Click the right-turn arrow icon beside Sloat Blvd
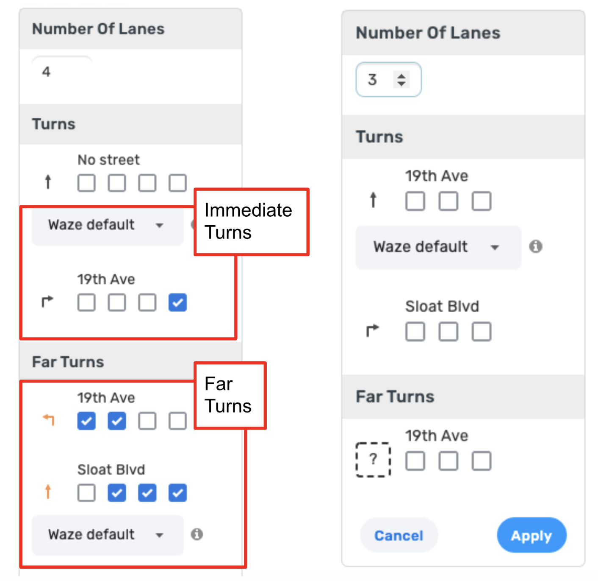This screenshot has height=581, width=598. tap(372, 330)
